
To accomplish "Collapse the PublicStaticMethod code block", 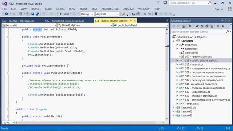I will pos(8,73).
